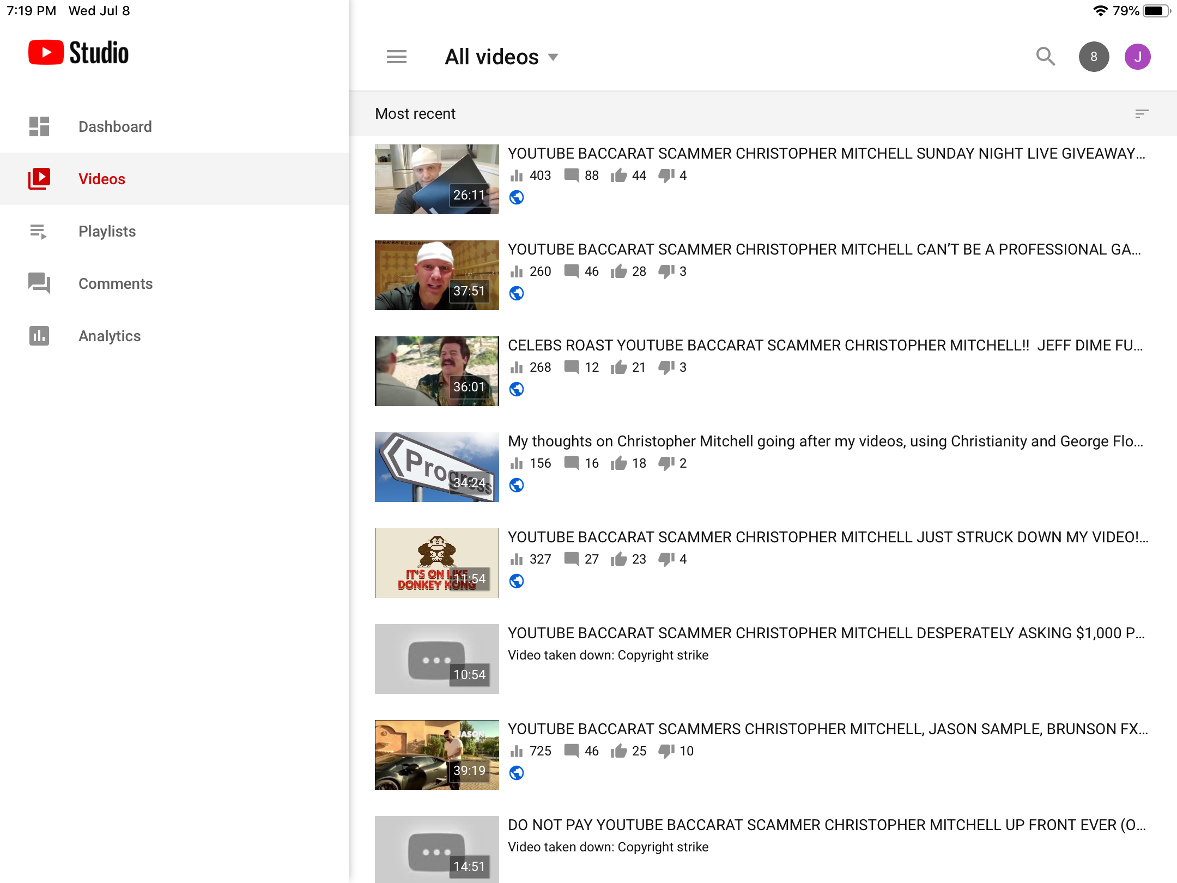Viewport: 1177px width, 883px height.
Task: Open Comments in sidebar
Action: tap(174, 283)
